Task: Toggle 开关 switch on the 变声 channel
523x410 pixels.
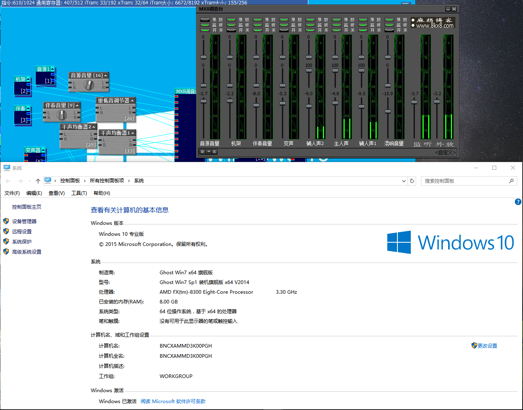Action: 284,30
